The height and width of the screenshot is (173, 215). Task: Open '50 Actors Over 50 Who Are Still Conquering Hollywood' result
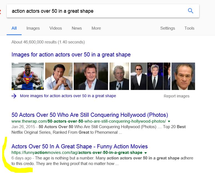click(90, 115)
